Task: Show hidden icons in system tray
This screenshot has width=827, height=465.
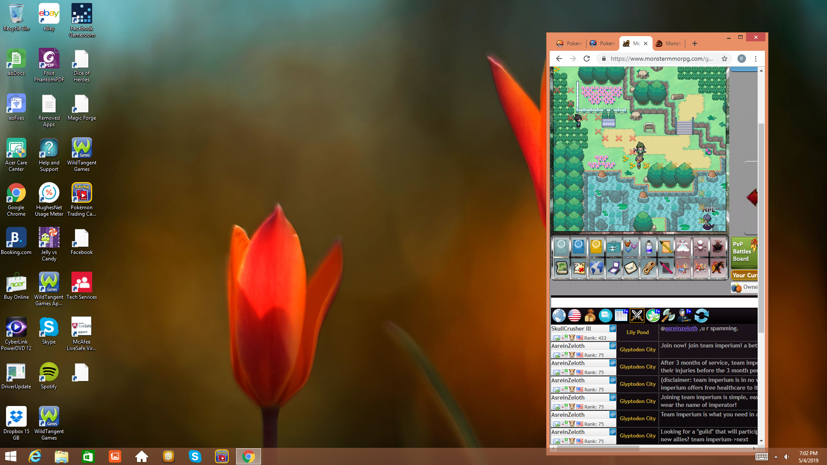Action: pos(776,457)
